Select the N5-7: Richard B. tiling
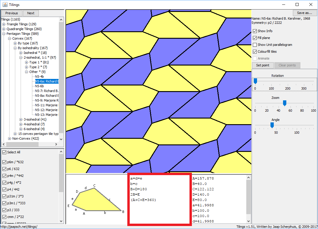This screenshot has width=318, height=229. click(47, 91)
